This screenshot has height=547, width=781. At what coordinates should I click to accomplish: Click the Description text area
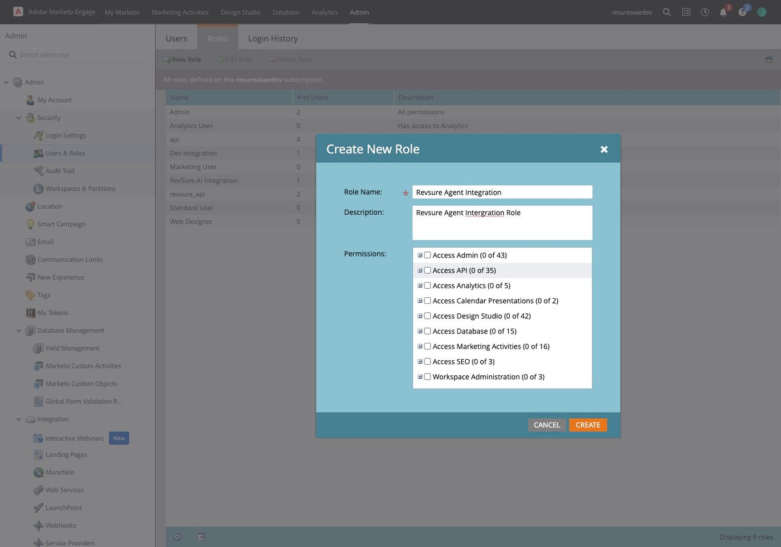502,223
